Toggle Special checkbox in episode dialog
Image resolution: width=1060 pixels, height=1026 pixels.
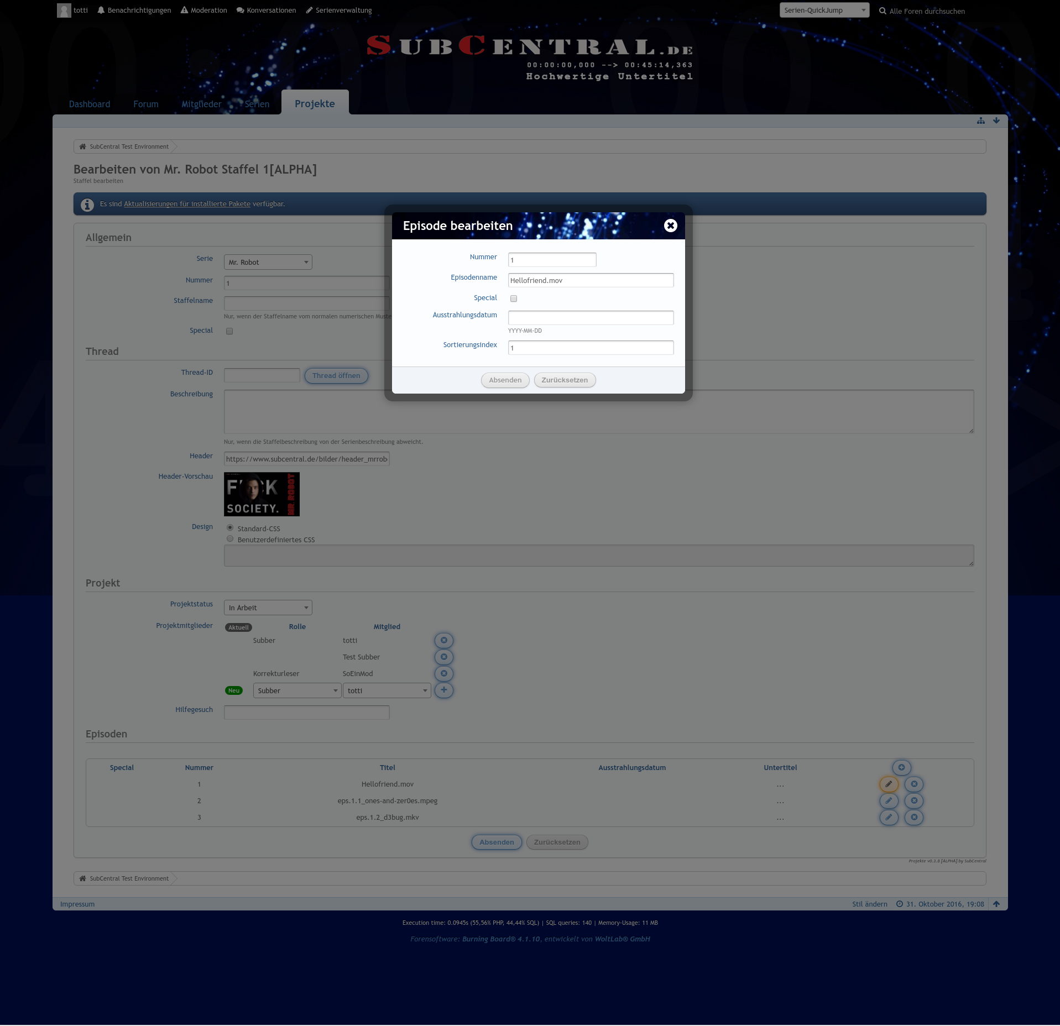tap(514, 299)
